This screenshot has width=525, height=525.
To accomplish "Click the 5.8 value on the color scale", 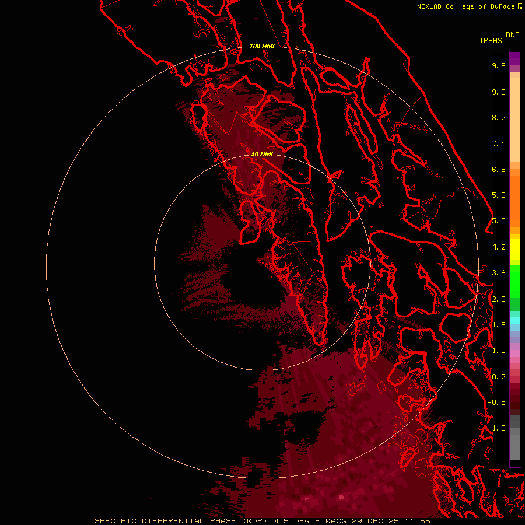I will click(499, 195).
